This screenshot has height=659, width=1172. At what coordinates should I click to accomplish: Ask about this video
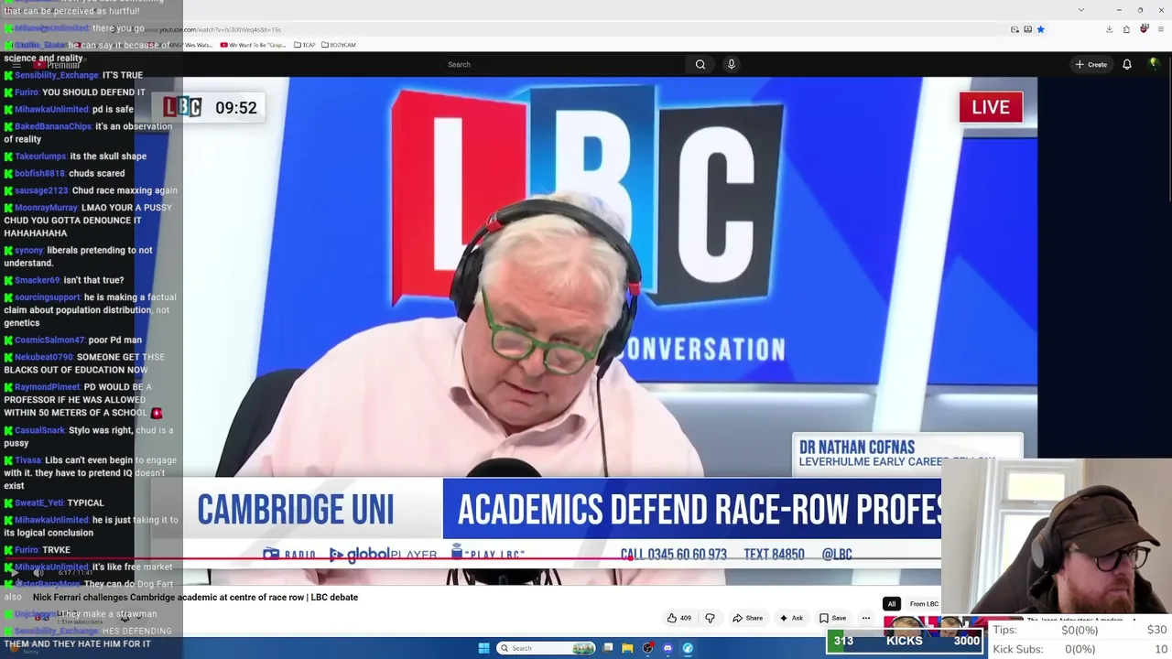(x=790, y=618)
